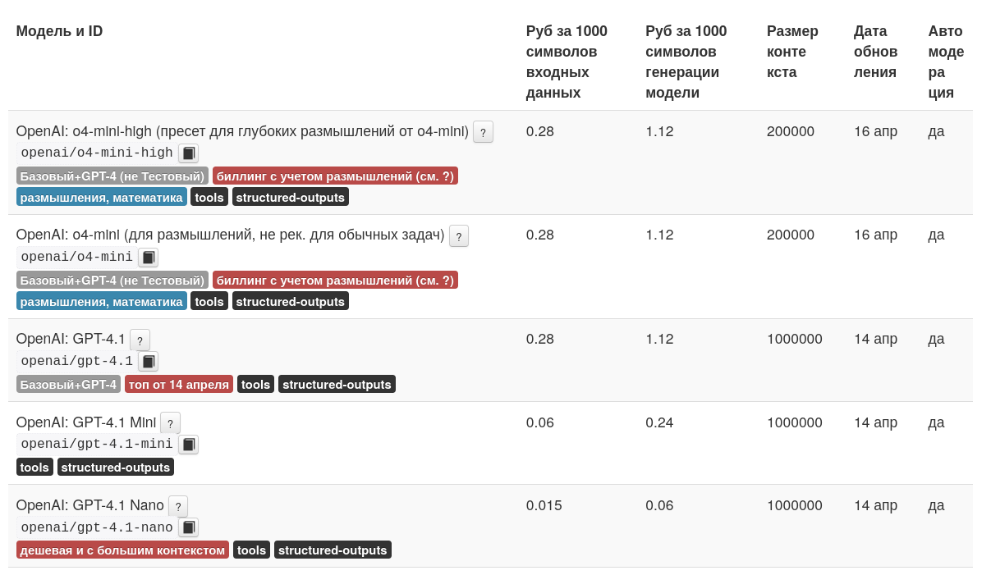Click structured-outputs tag in o4-mini-high row

[x=291, y=197]
